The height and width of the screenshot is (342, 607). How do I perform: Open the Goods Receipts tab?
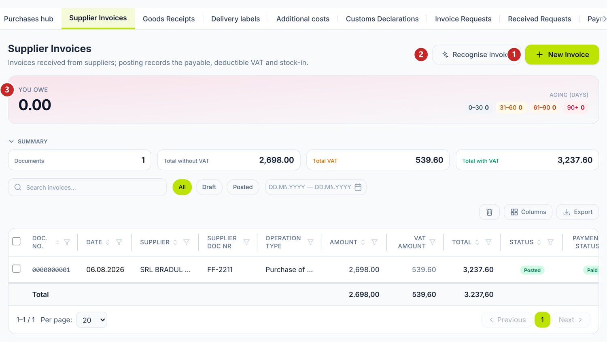[169, 19]
